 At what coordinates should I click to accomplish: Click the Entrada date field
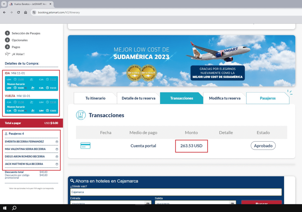tap(111, 203)
